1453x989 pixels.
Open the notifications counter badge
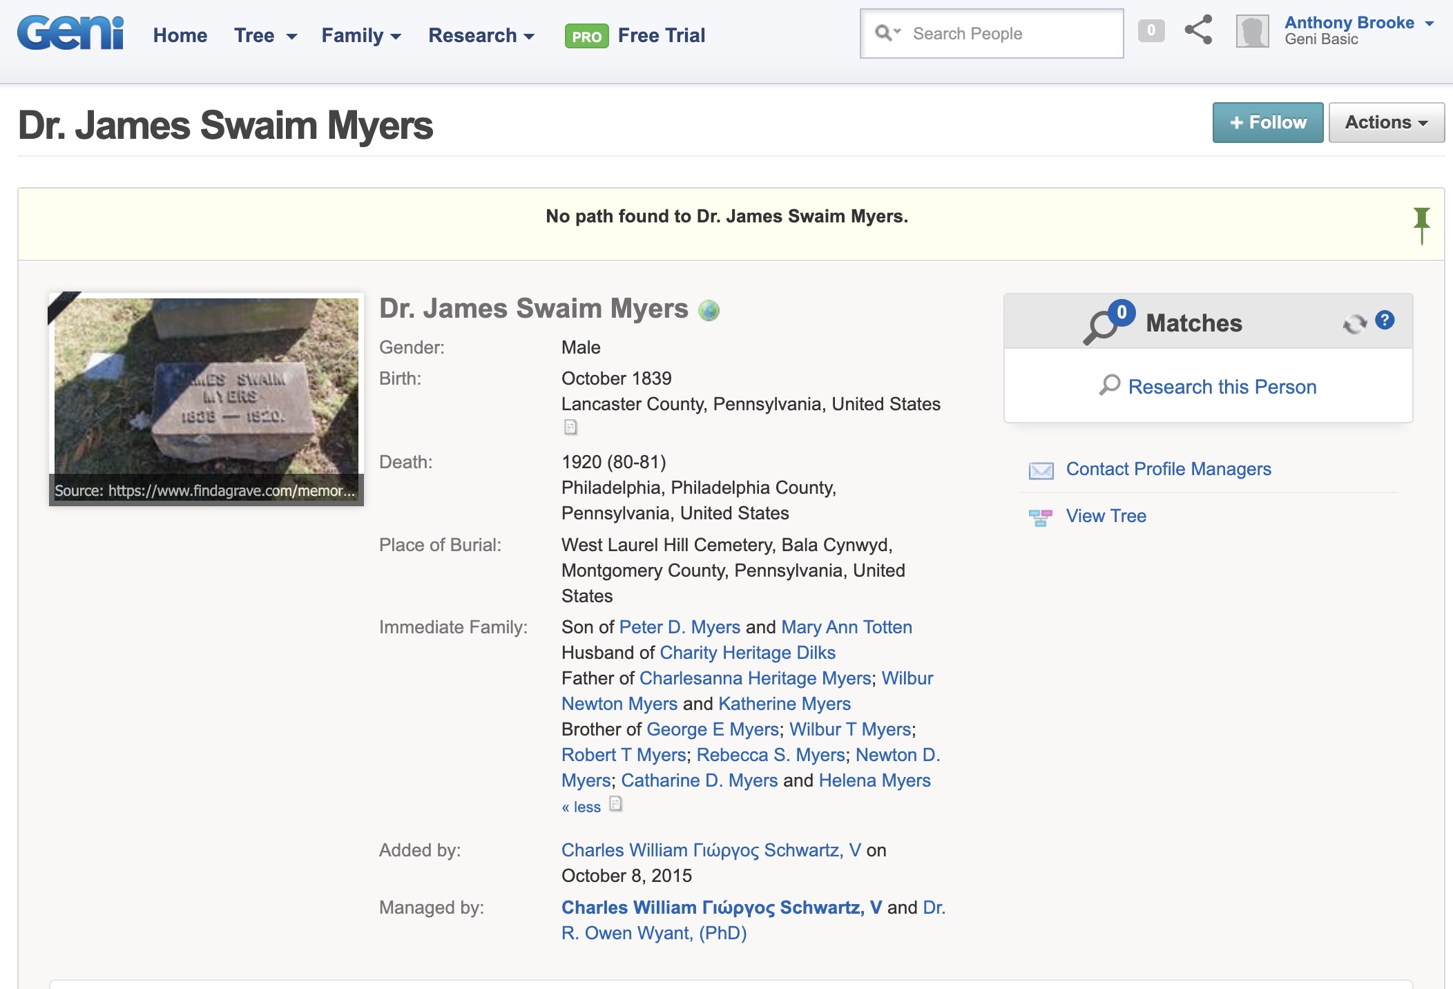(1151, 30)
